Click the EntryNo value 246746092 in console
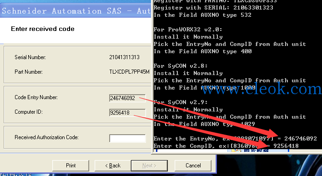The image size is (322, 176). (x=301, y=139)
